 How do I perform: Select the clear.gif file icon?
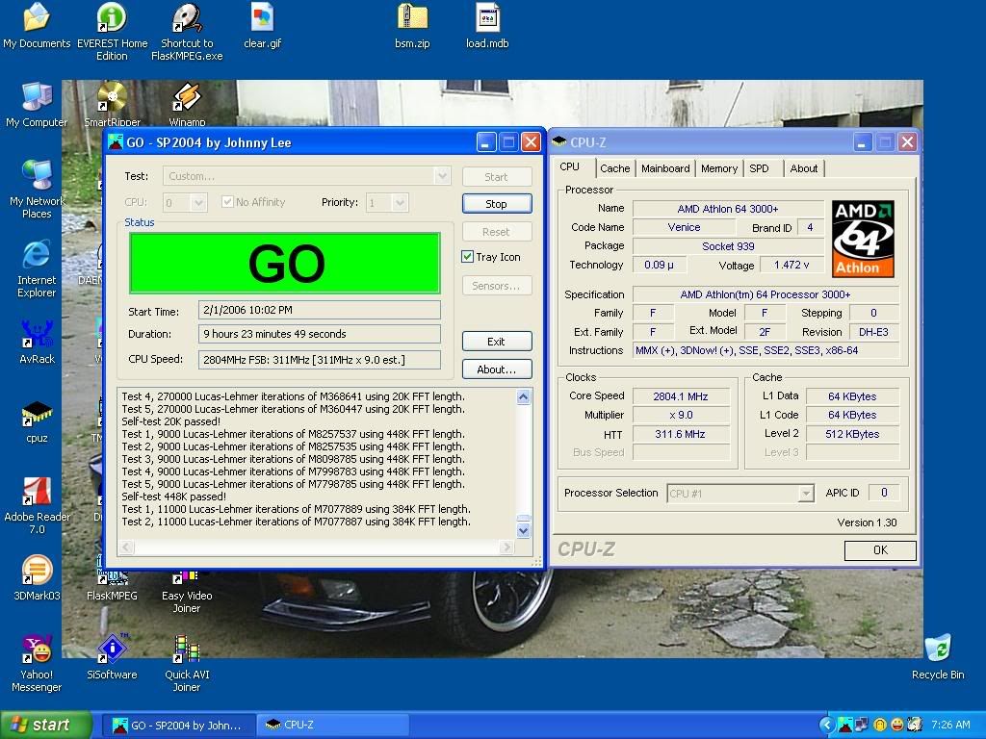click(262, 26)
